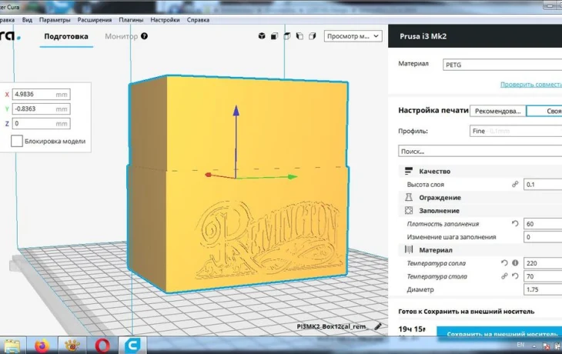Switch to right side view cube icon
The image size is (562, 354).
click(x=313, y=36)
